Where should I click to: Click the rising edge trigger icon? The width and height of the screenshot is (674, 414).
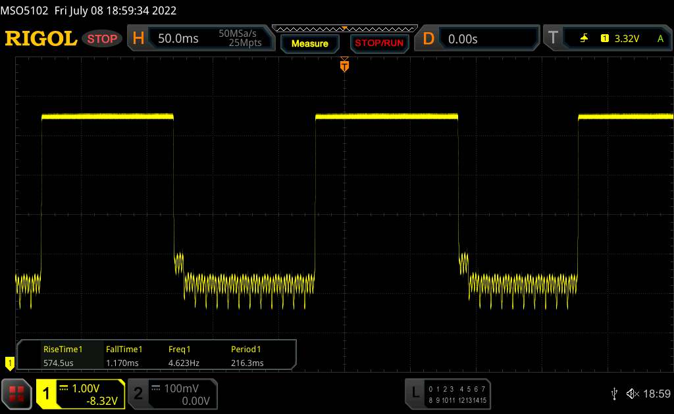(584, 39)
